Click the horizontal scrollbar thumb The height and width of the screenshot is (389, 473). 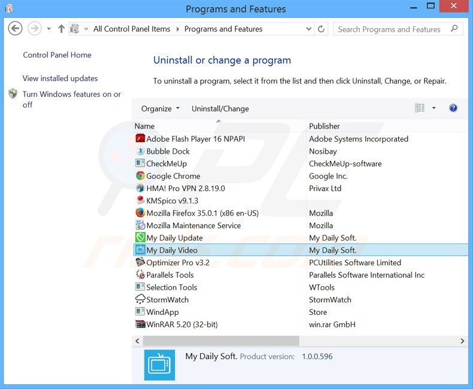pyautogui.click(x=221, y=341)
